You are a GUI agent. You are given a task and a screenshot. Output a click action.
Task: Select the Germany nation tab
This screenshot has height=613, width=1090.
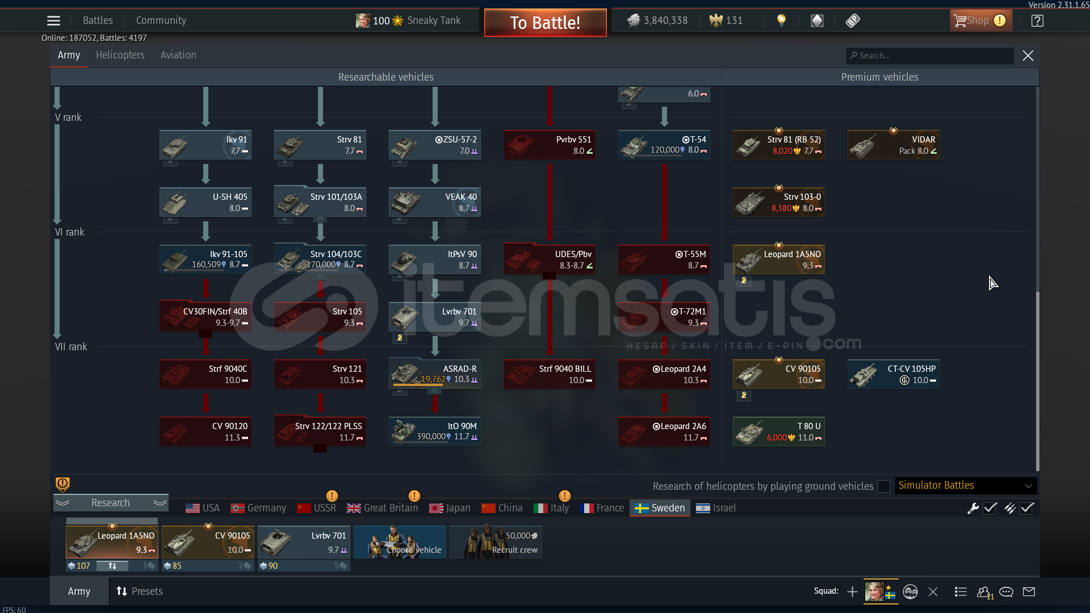(x=258, y=508)
